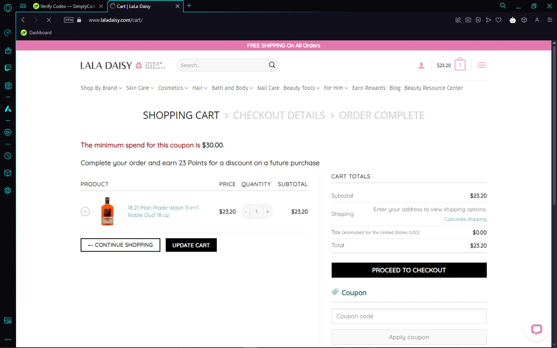Expand the Cosmetics menu
The image size is (557, 348).
coord(173,88)
